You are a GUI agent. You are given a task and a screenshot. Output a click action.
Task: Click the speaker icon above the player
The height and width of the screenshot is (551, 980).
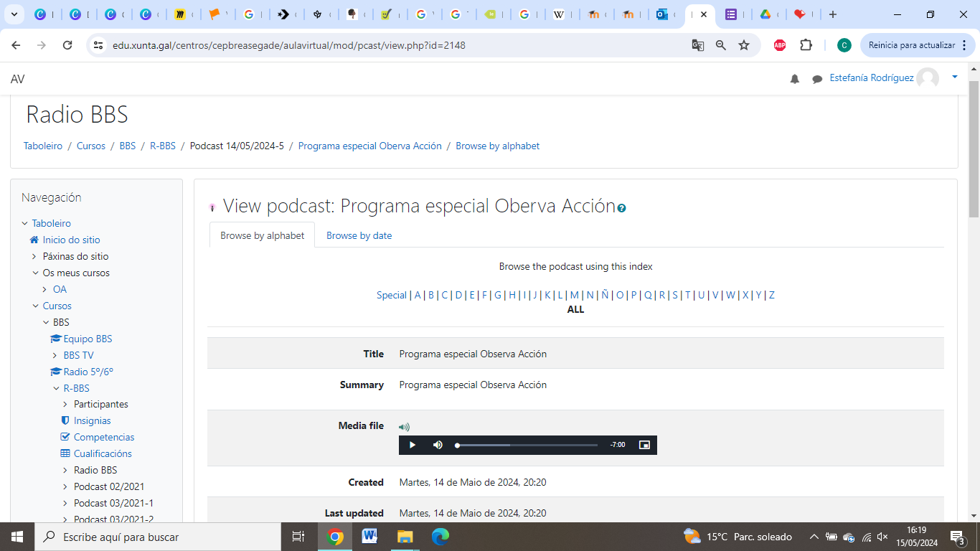point(404,427)
